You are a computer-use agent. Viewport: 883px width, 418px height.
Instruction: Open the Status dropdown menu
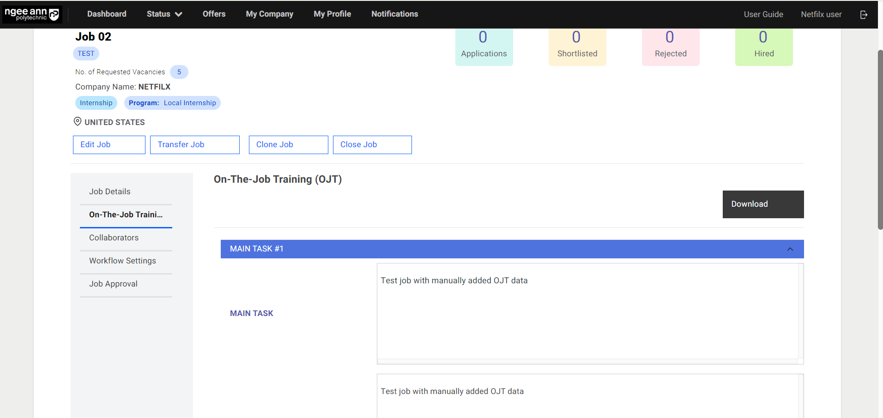point(164,14)
